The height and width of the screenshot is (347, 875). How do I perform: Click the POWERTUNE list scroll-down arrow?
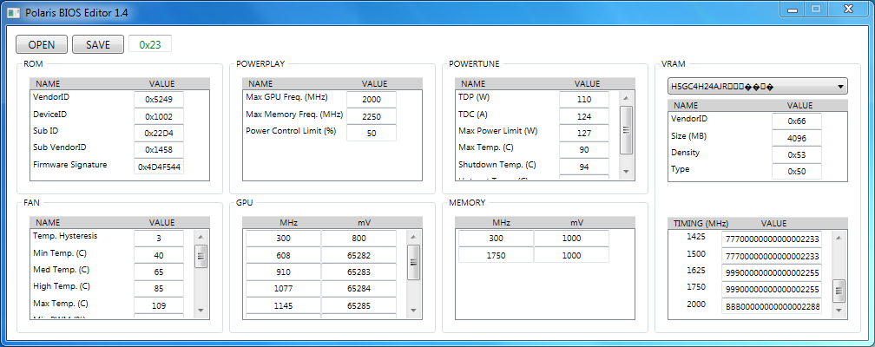coord(626,171)
